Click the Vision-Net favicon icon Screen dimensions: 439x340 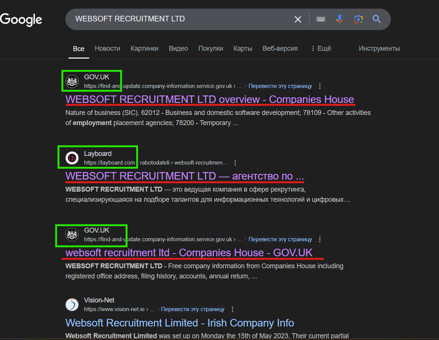click(x=72, y=305)
